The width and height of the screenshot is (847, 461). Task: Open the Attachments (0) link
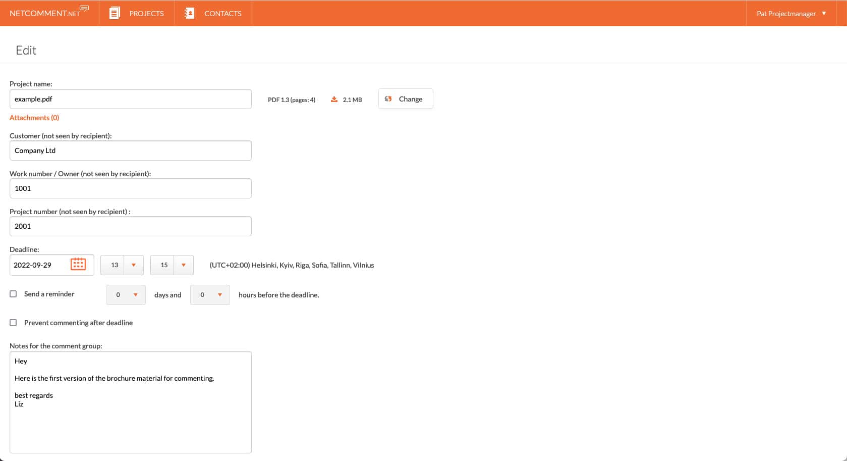coord(34,118)
